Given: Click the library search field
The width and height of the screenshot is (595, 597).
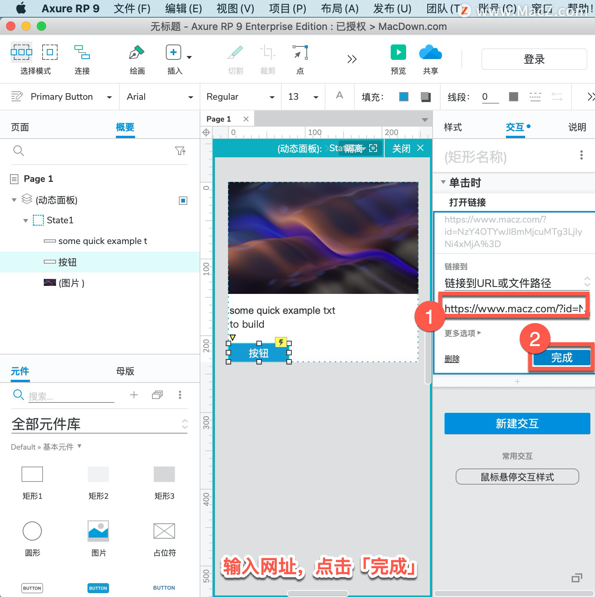Looking at the screenshot, I should tap(71, 396).
